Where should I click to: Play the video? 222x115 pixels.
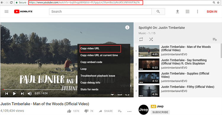coord(14,93)
